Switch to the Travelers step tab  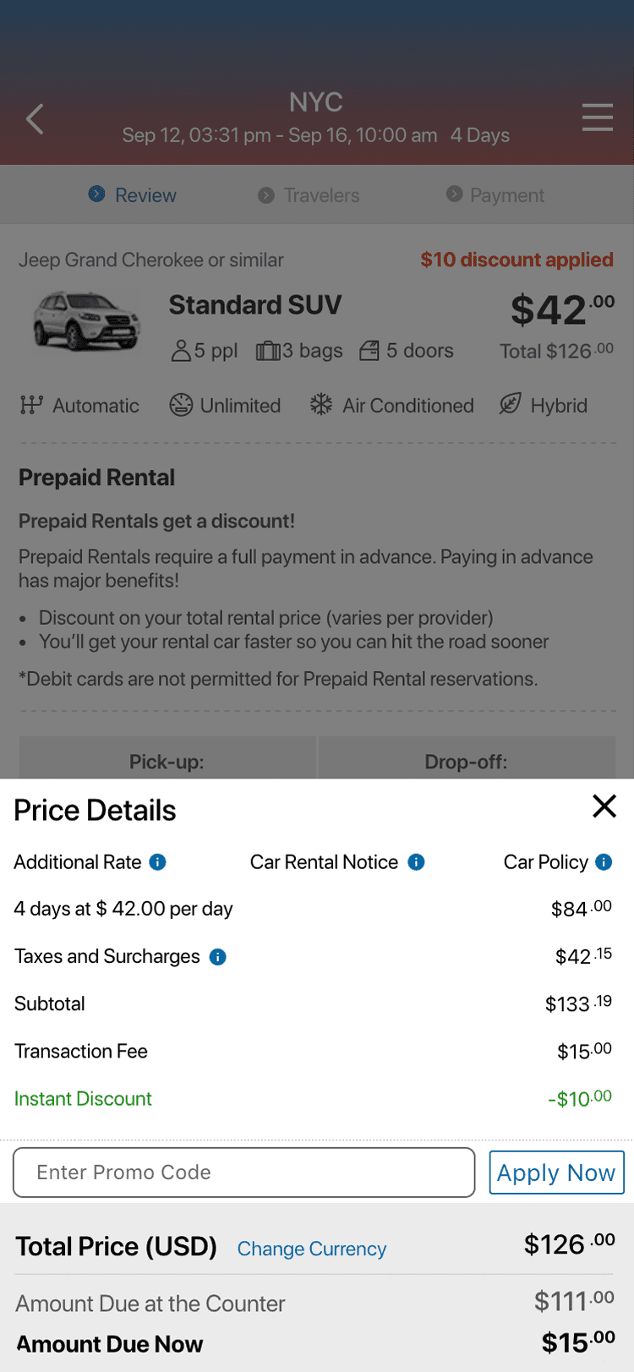[309, 195]
